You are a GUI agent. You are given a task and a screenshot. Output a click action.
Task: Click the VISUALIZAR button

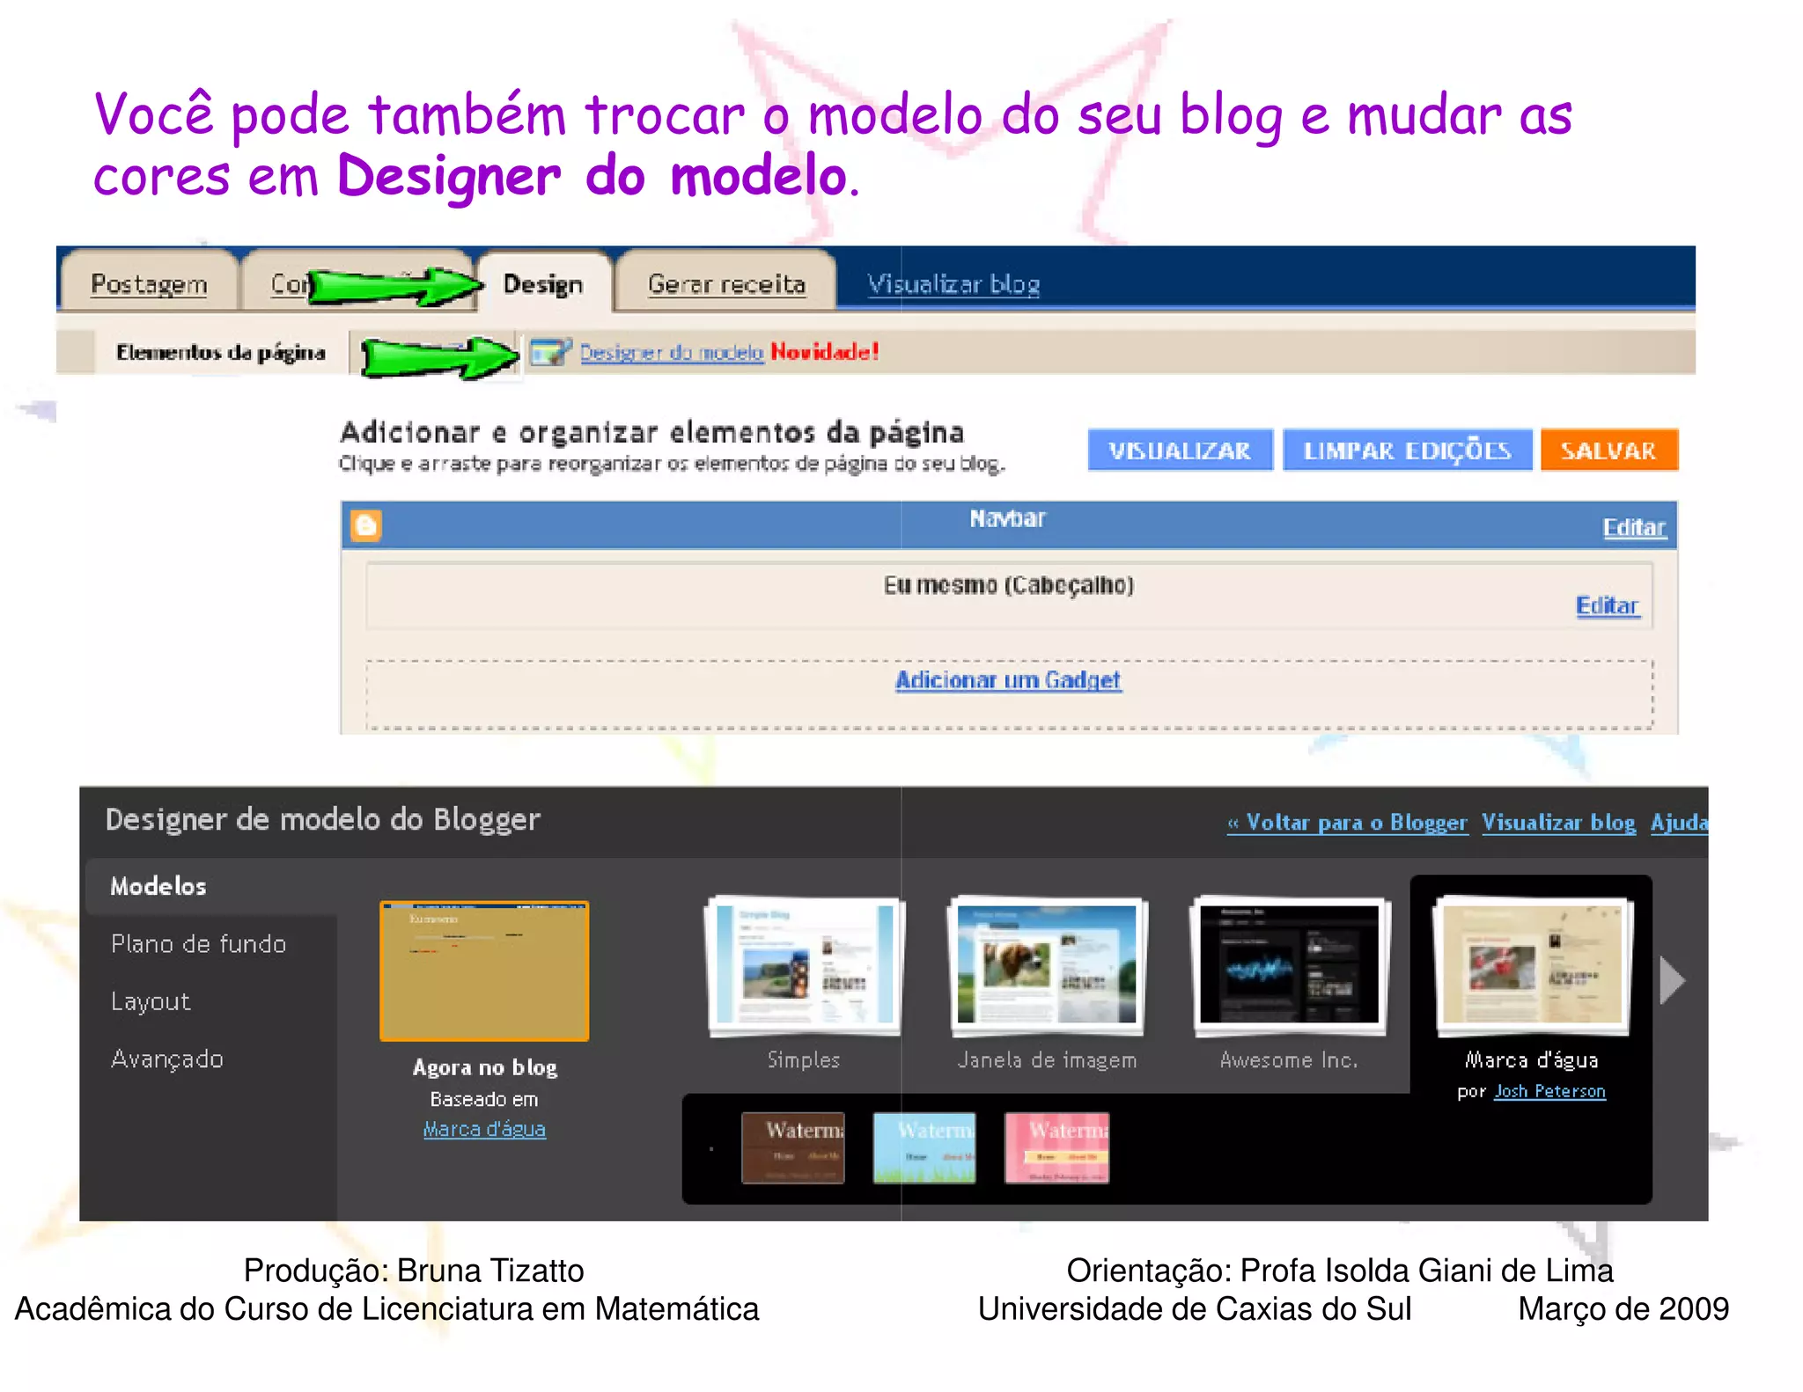click(x=1180, y=450)
